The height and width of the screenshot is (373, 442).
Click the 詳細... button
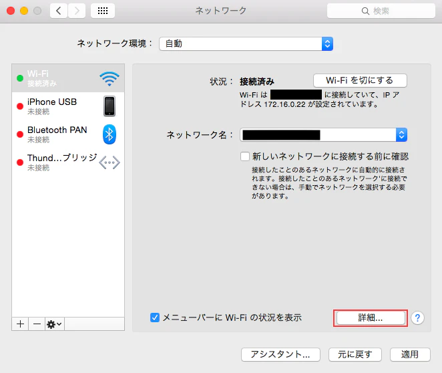(371, 318)
